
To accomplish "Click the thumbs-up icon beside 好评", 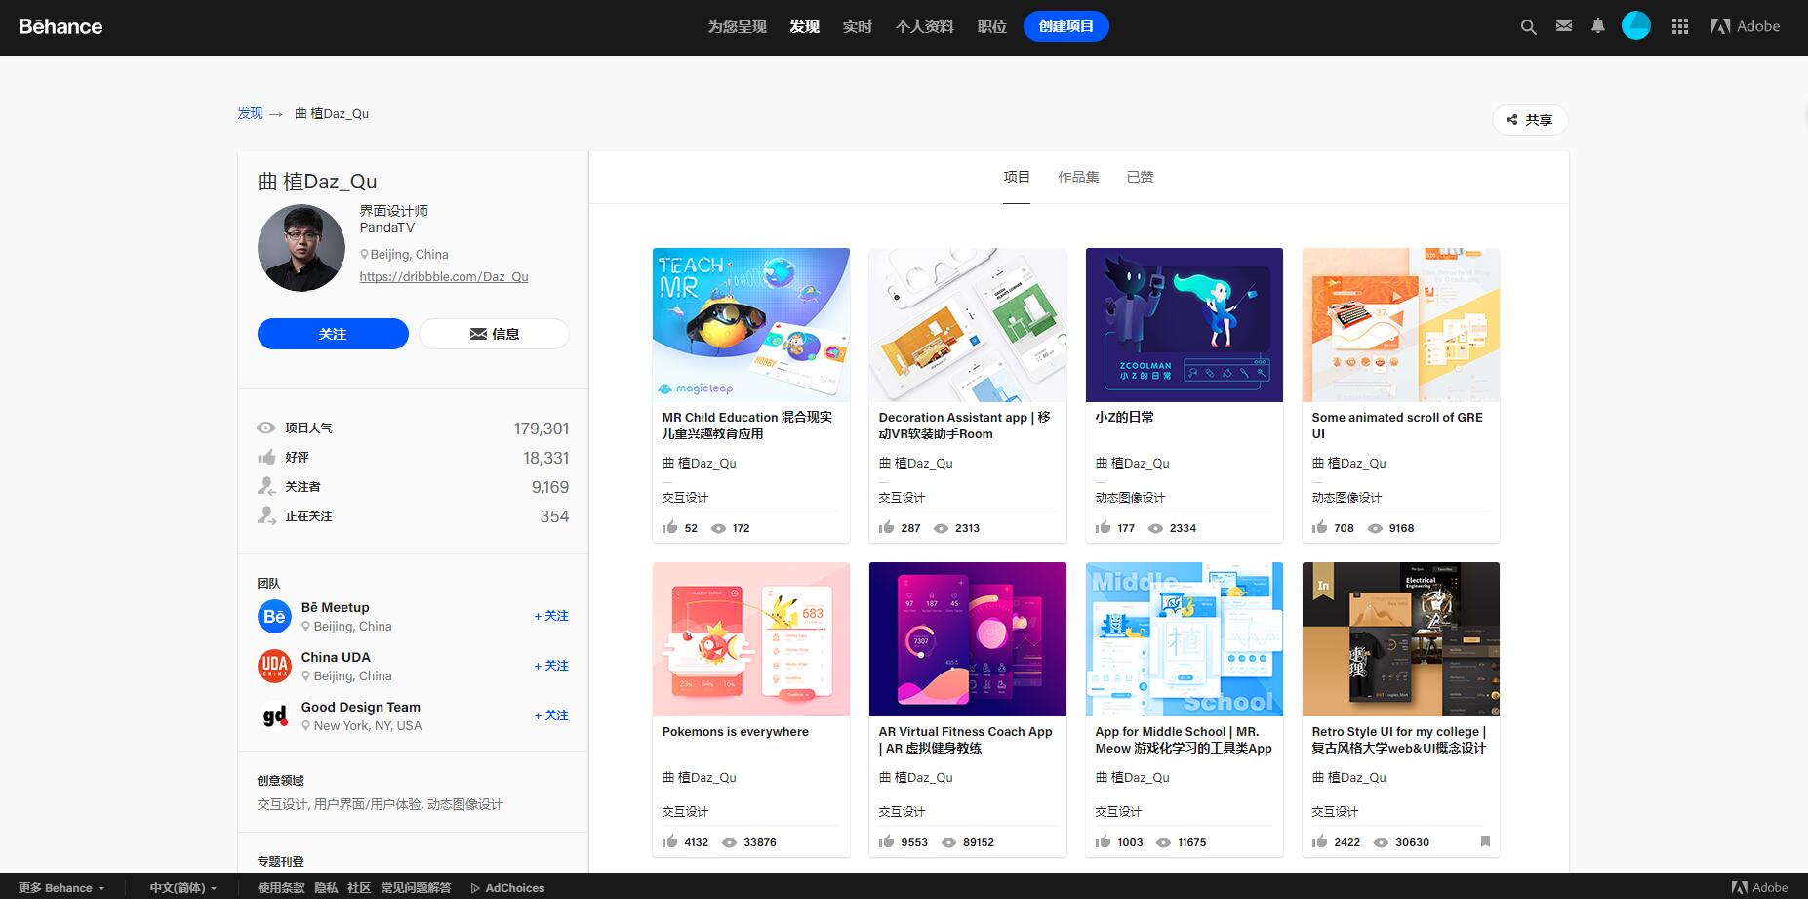I will [266, 457].
